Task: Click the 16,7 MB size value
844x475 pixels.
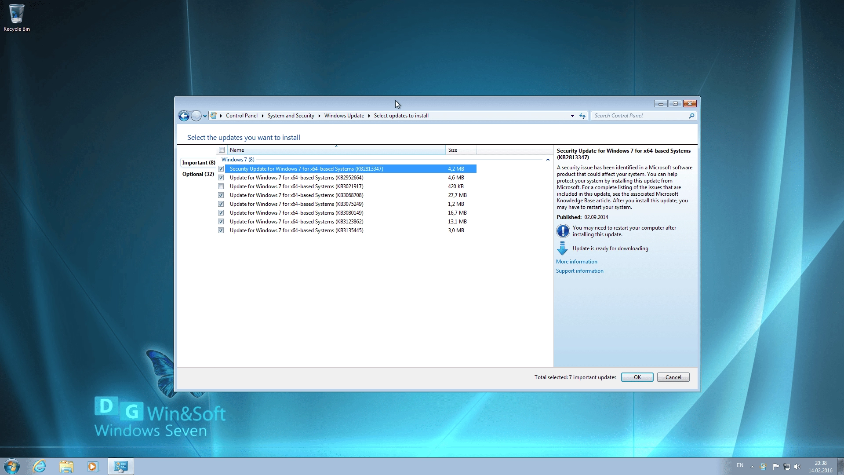Action: 458,213
